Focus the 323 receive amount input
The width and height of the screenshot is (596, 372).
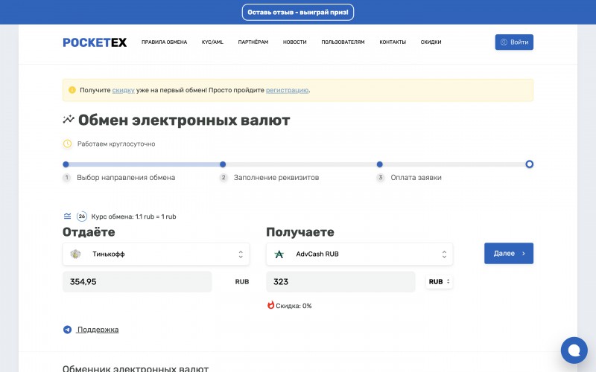(341, 282)
